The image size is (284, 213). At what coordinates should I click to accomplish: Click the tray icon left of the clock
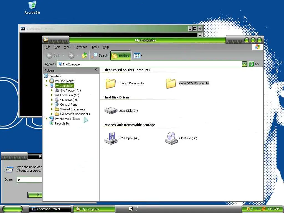pos(264,209)
